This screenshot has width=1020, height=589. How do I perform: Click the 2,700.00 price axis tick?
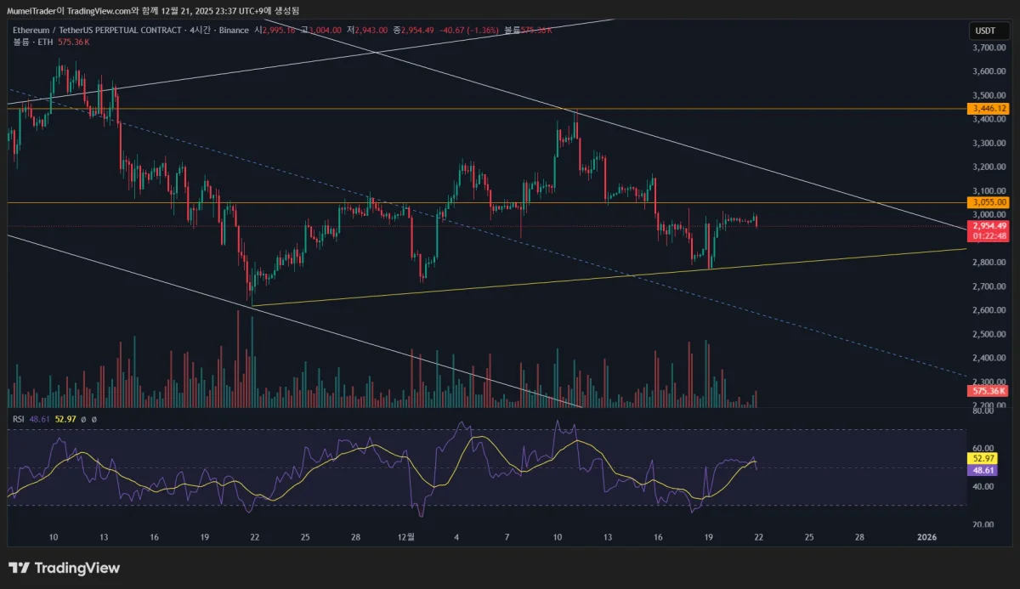coord(989,286)
